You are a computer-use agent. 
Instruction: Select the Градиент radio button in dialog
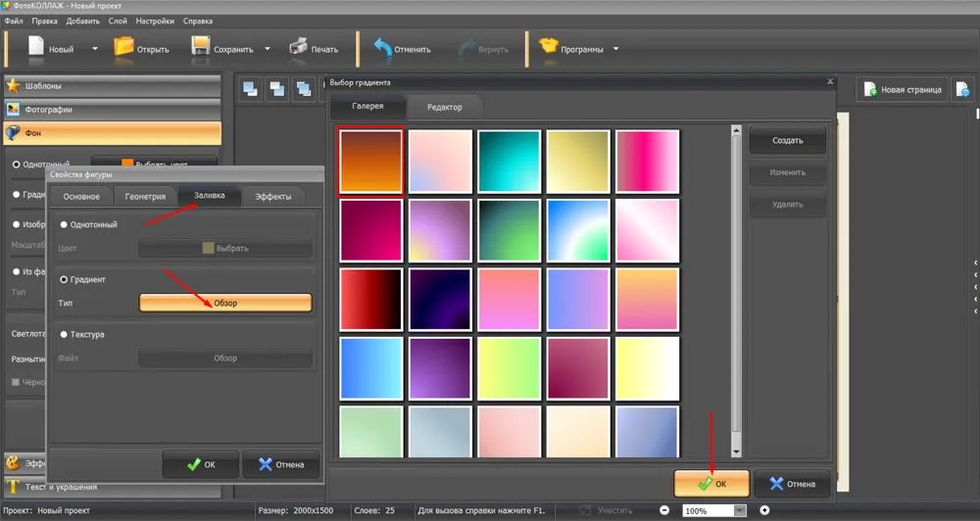click(x=64, y=279)
